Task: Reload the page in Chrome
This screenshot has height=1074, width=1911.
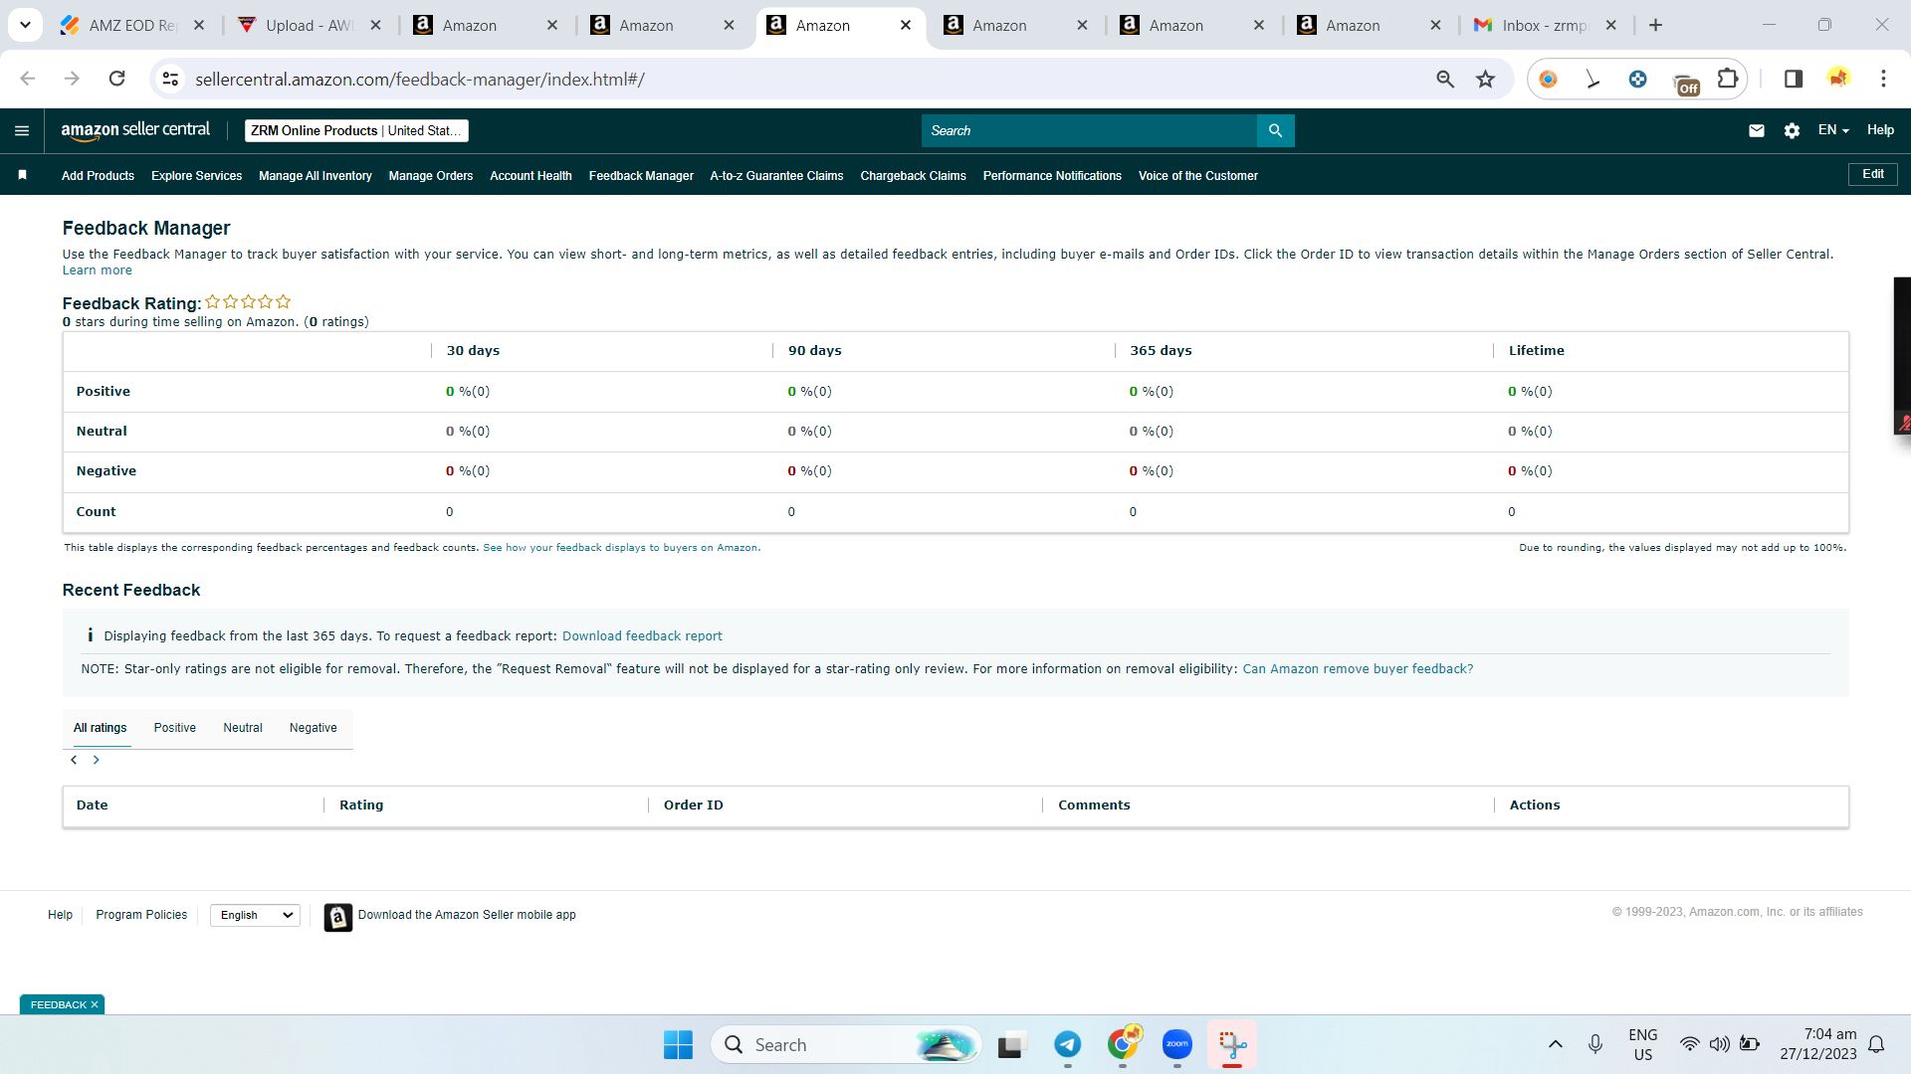Action: pyautogui.click(x=116, y=79)
